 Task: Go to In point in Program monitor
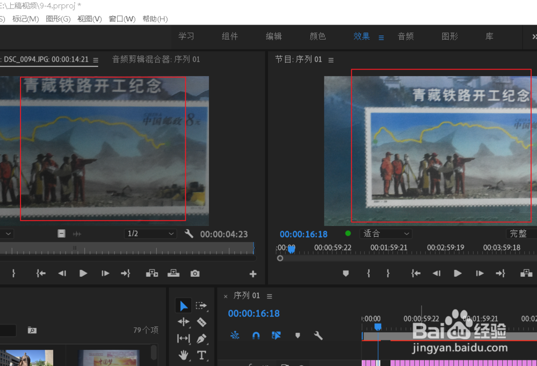pos(416,273)
